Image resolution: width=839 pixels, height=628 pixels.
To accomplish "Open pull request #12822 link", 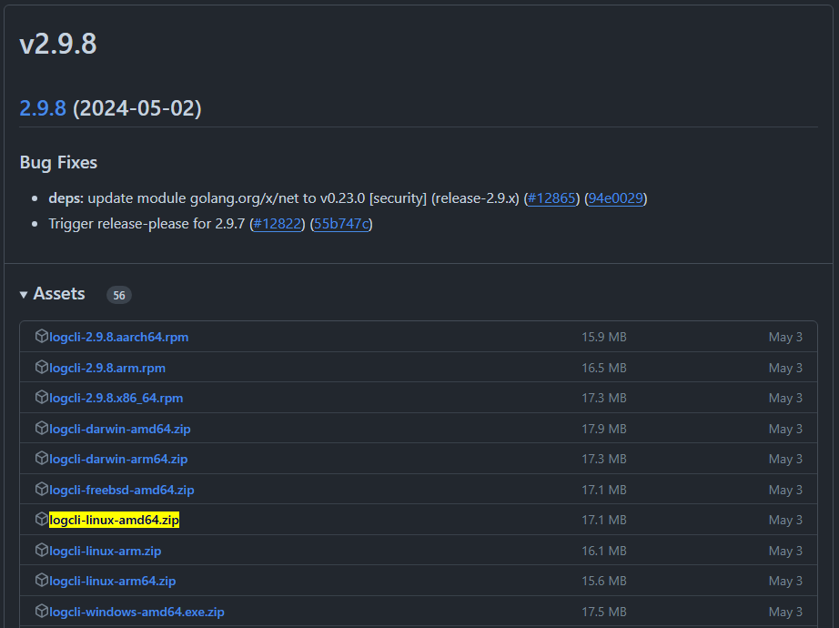I will [278, 224].
